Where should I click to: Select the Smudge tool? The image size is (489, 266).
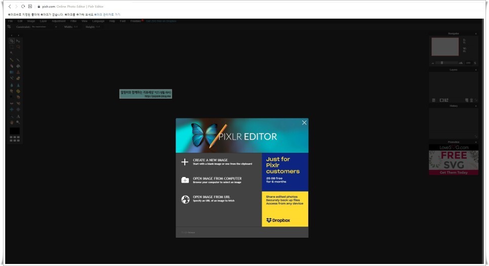click(12, 91)
